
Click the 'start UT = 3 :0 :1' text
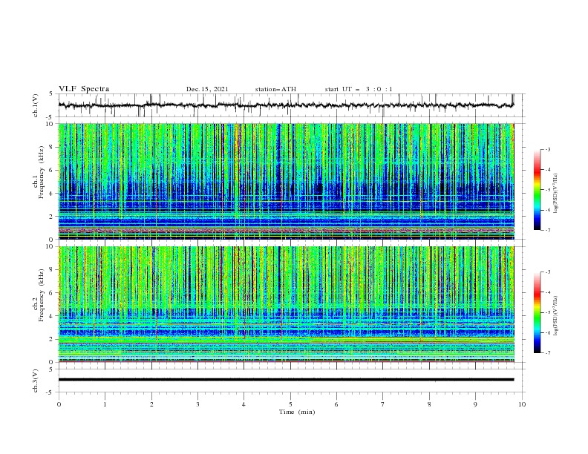[x=359, y=89]
